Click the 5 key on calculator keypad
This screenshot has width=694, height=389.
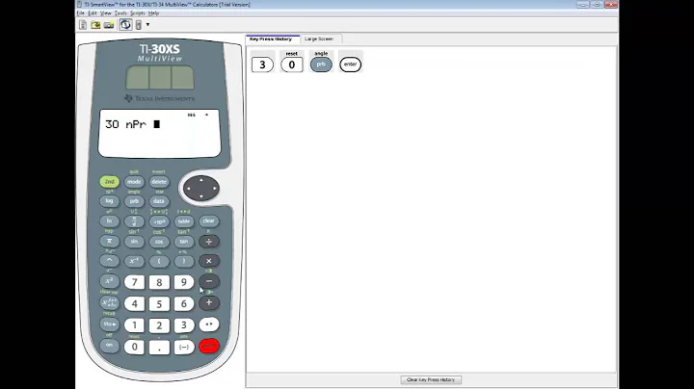pyautogui.click(x=159, y=303)
